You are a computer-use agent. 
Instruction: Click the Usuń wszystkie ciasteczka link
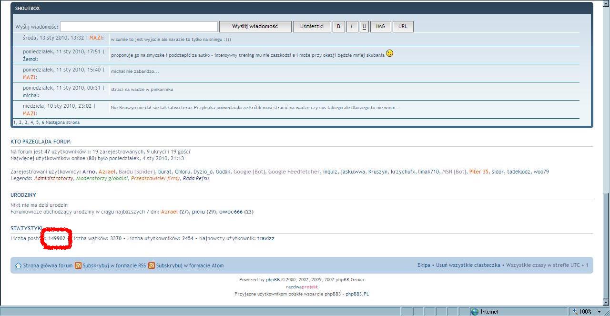point(468,265)
